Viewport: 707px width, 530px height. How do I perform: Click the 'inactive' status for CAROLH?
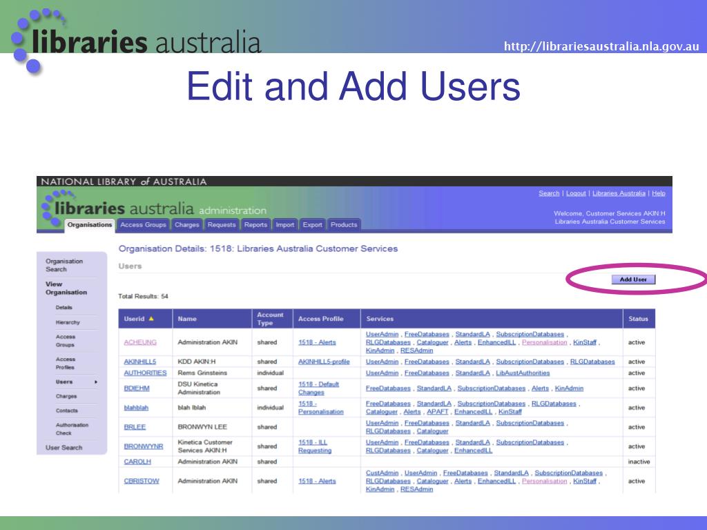click(x=639, y=462)
